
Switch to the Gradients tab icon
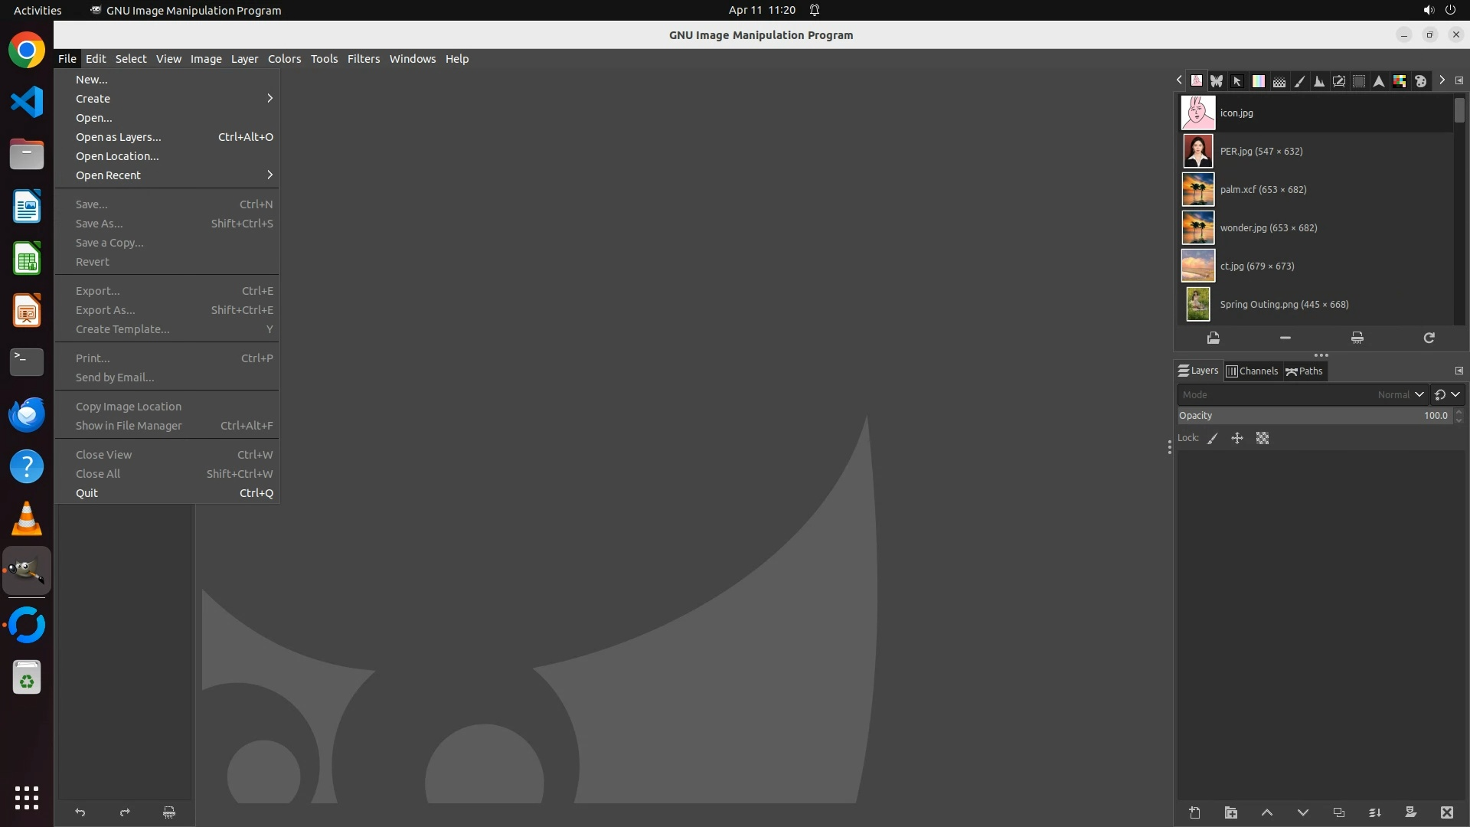point(1258,80)
